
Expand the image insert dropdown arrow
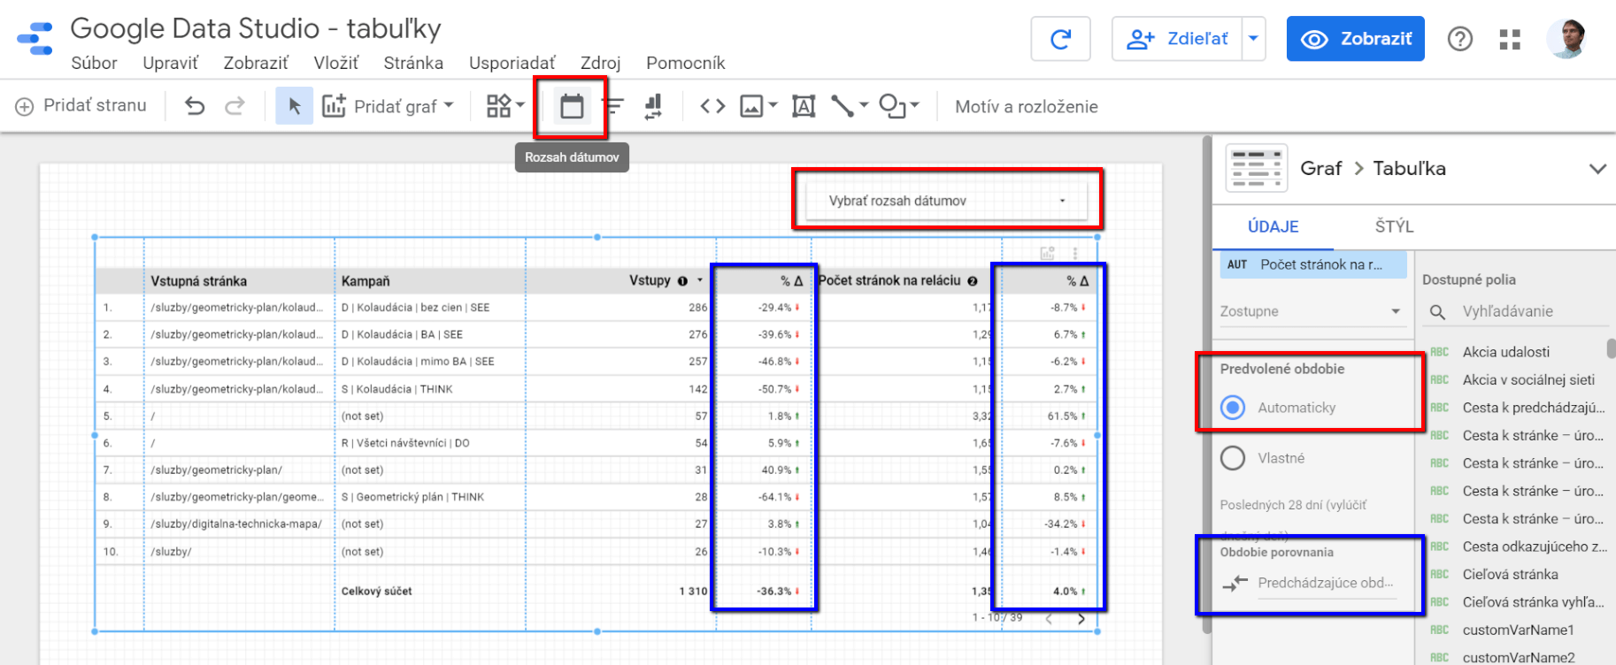tap(773, 105)
